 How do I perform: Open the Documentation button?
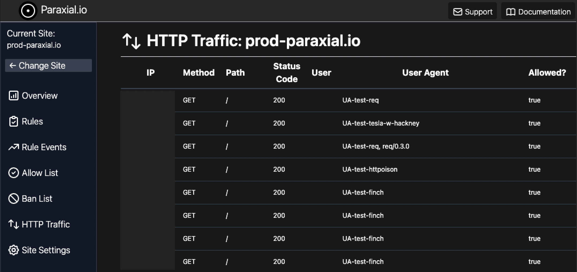pyautogui.click(x=538, y=11)
